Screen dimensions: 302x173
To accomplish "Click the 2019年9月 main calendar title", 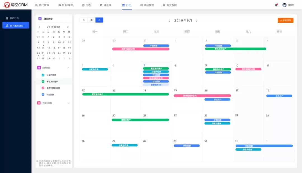I will pos(183,21).
